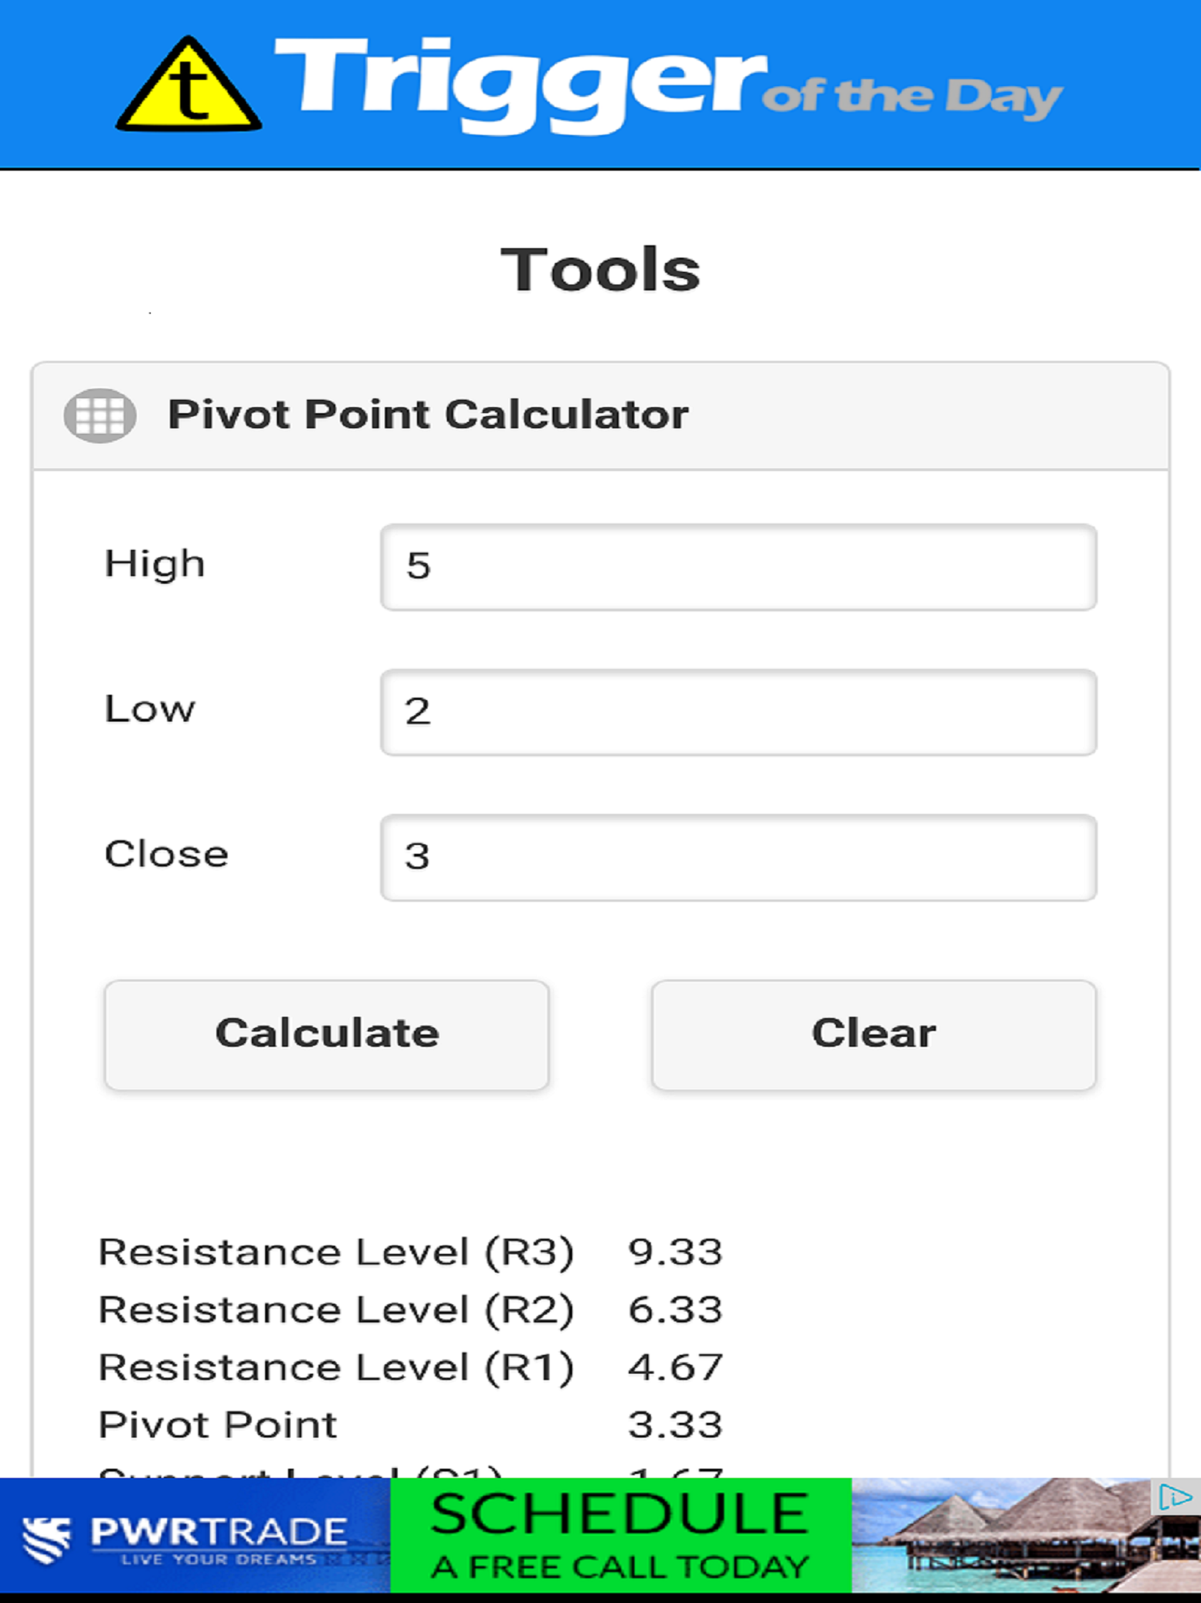Image resolution: width=1201 pixels, height=1603 pixels.
Task: Focus the Close input field
Action: pos(738,857)
